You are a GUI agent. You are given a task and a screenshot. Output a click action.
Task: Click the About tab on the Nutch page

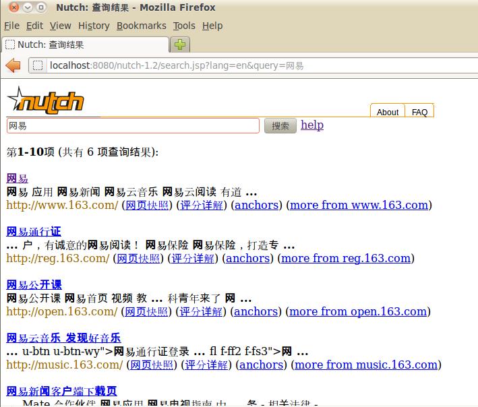coord(388,112)
